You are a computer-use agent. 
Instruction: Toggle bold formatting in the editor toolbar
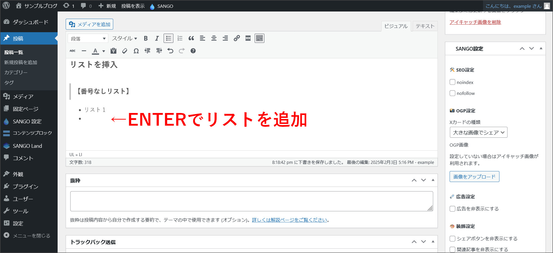click(146, 38)
